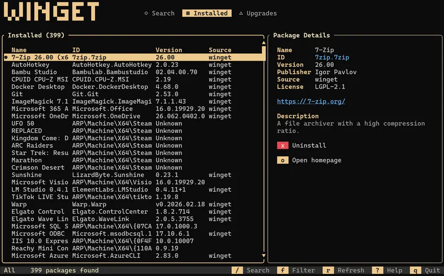Screen dimensions: 444x276
Task: Click the ? Help shortcut key icon
Action: [x=378, y=270]
